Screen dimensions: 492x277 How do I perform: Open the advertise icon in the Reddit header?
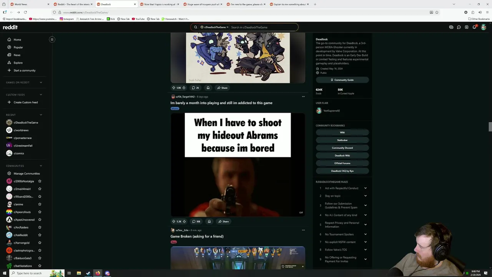[451, 27]
